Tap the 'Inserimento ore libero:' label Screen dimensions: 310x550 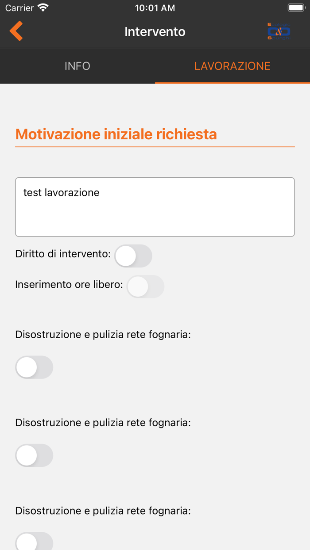(x=69, y=284)
